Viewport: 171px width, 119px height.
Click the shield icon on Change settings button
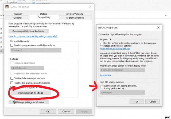pyautogui.click(x=14, y=102)
